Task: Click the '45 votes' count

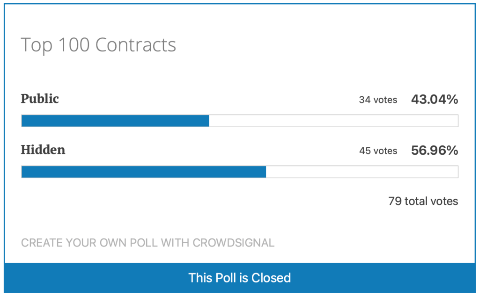Action: pos(378,151)
